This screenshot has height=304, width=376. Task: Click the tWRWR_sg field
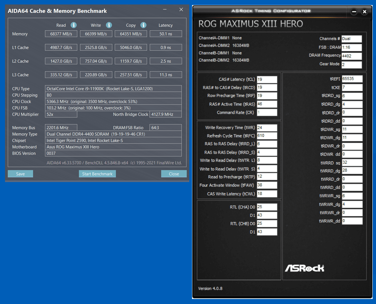[352, 196]
